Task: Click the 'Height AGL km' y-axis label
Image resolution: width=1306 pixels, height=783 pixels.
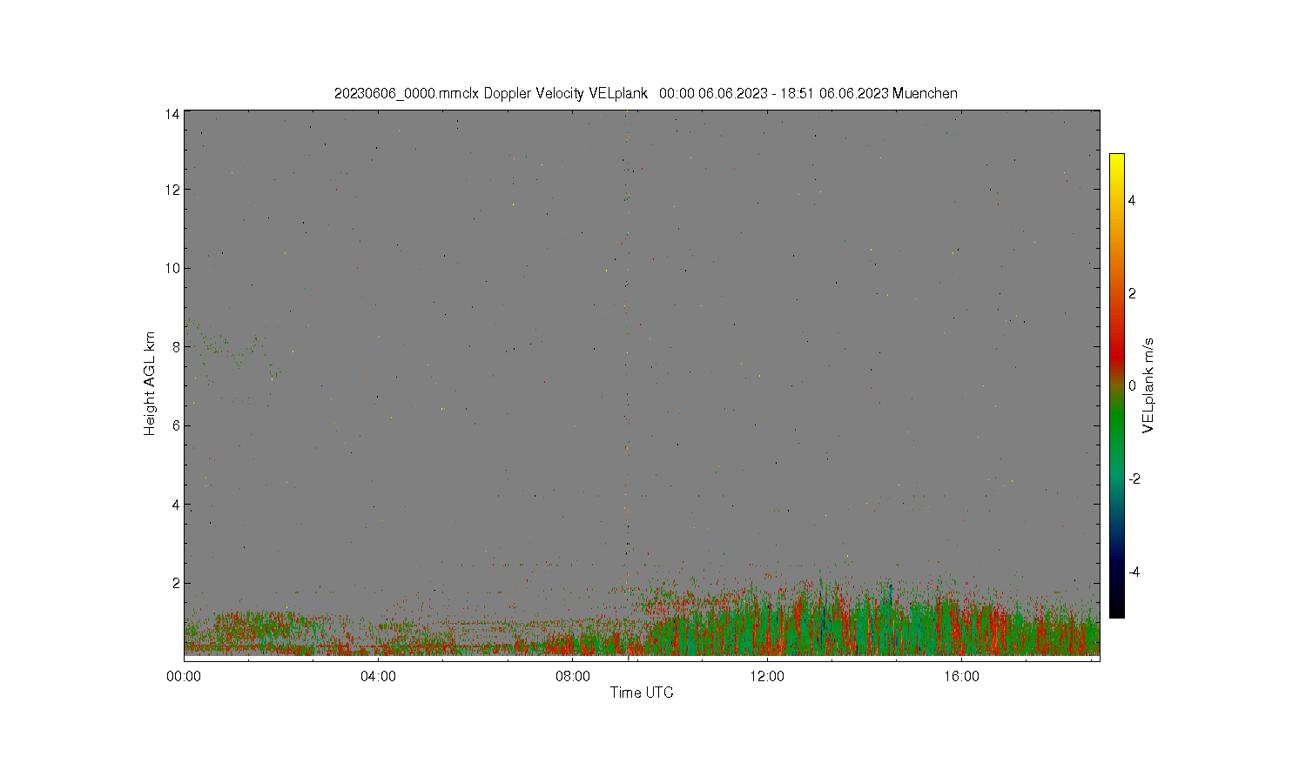Action: [150, 384]
